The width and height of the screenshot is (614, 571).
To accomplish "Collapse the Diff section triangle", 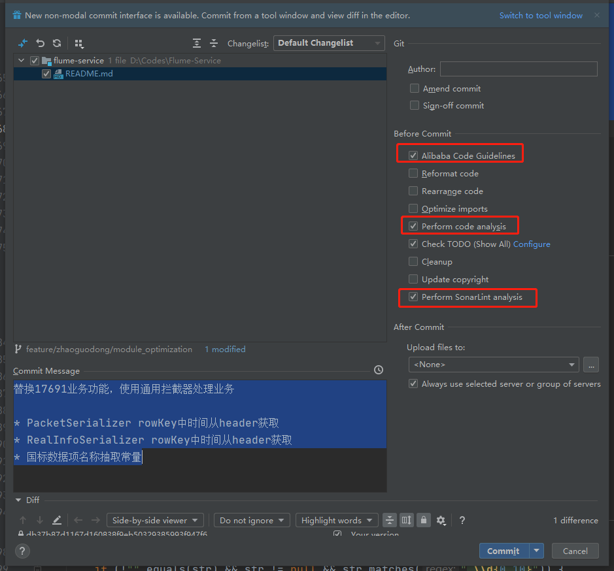I will coord(18,500).
